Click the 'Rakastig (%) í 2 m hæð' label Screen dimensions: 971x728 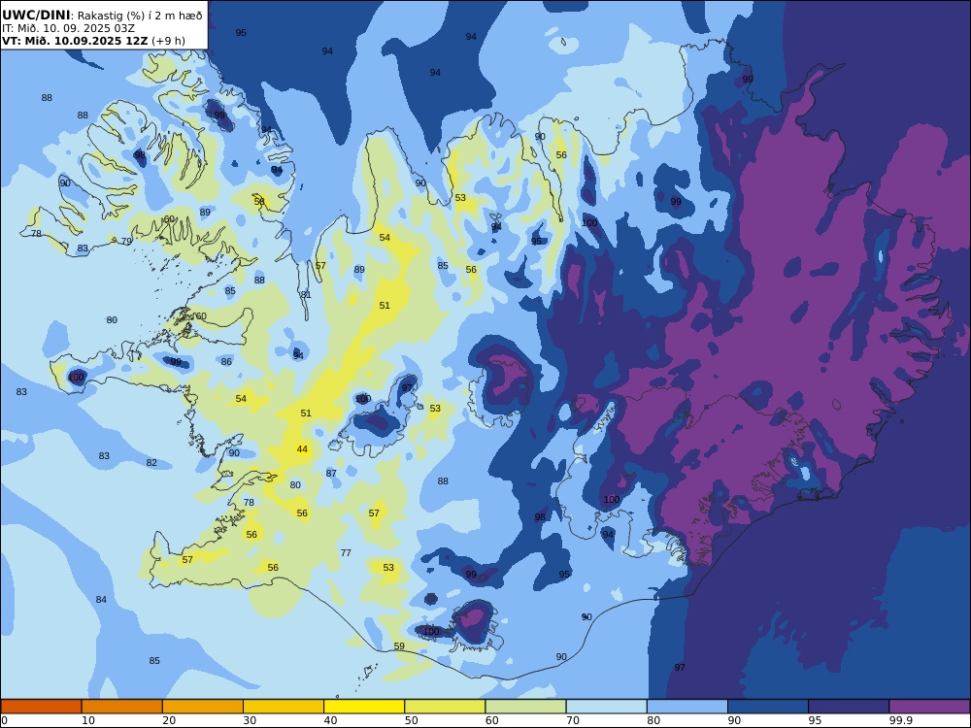coord(140,17)
